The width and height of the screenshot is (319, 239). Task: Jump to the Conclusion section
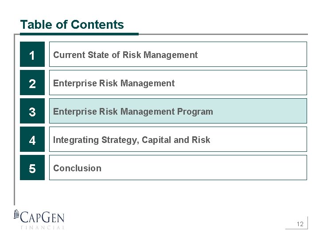pyautogui.click(x=77, y=168)
